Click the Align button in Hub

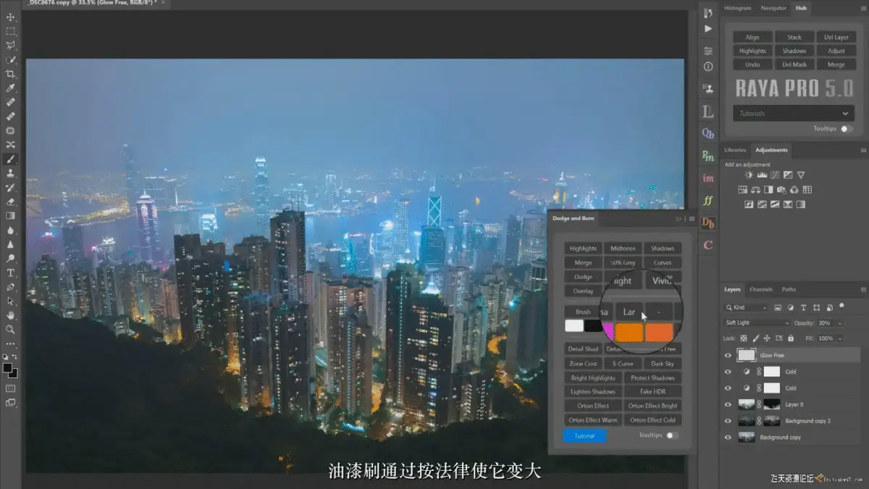[752, 37]
